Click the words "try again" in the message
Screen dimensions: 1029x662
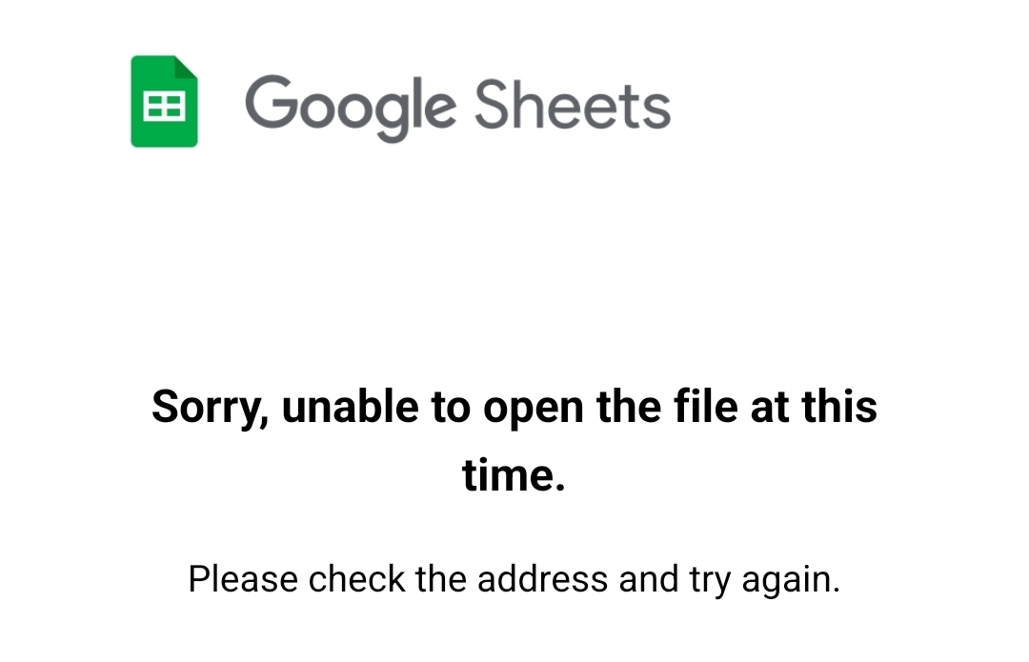764,579
